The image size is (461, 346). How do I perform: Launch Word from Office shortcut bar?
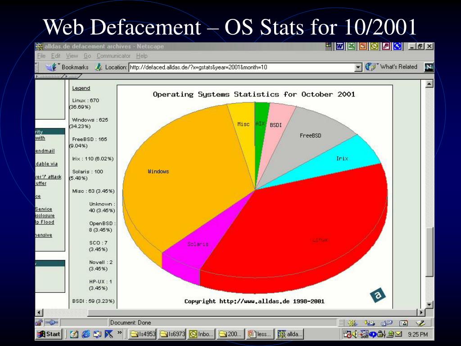pos(340,46)
